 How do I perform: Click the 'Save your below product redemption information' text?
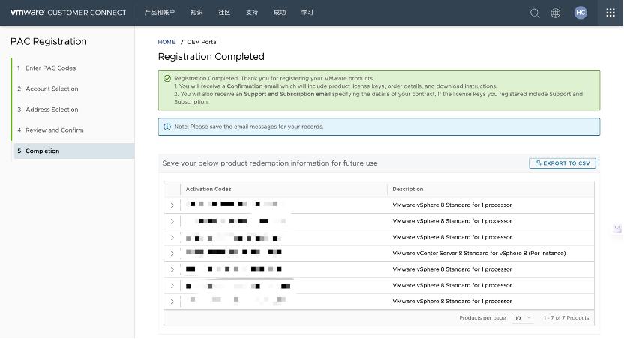pyautogui.click(x=270, y=163)
